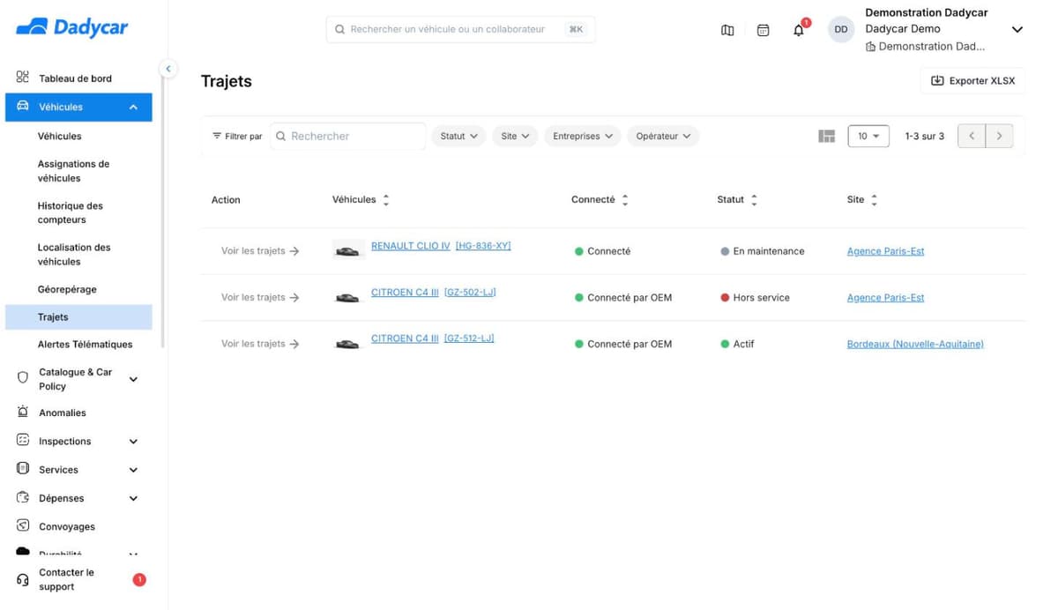The width and height of the screenshot is (1058, 610).
Task: Open the Entreprises filter dropdown
Action: point(582,136)
